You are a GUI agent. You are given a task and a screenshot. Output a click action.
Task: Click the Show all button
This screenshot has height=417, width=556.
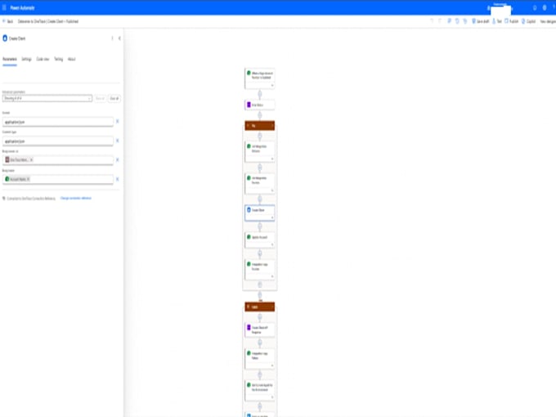(101, 98)
